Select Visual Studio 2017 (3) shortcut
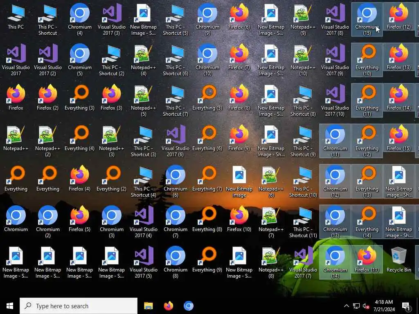Image resolution: width=419 pixels, height=314 pixels. 111,20
